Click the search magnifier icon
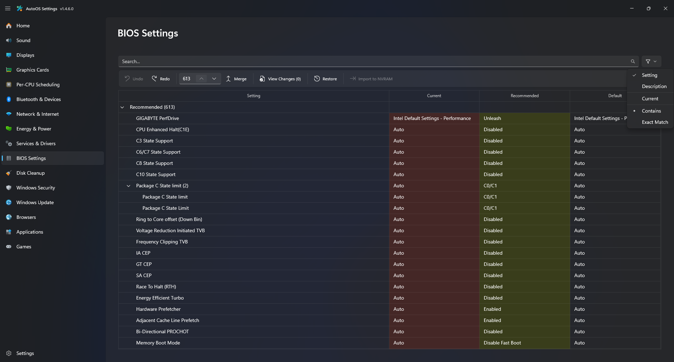The height and width of the screenshot is (362, 674). (633, 61)
